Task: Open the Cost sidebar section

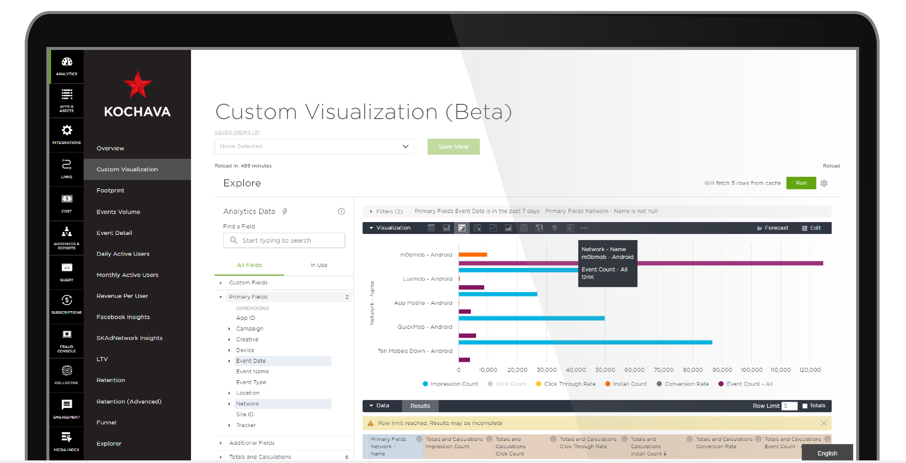Action: pyautogui.click(x=66, y=204)
